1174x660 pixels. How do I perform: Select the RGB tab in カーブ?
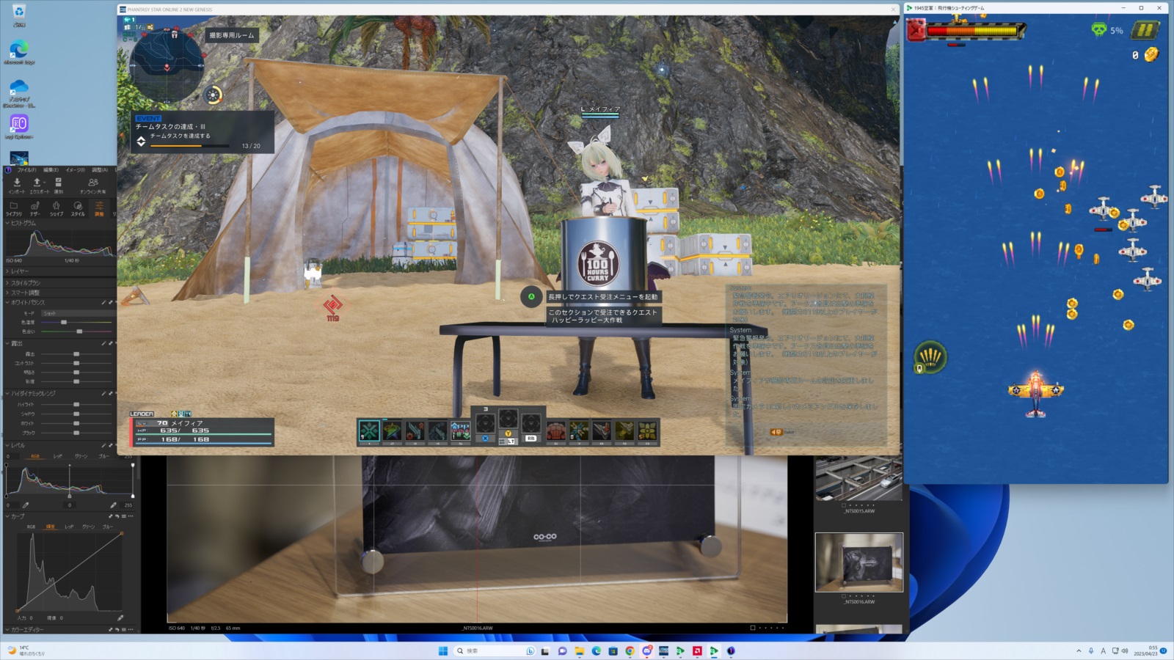click(x=31, y=527)
